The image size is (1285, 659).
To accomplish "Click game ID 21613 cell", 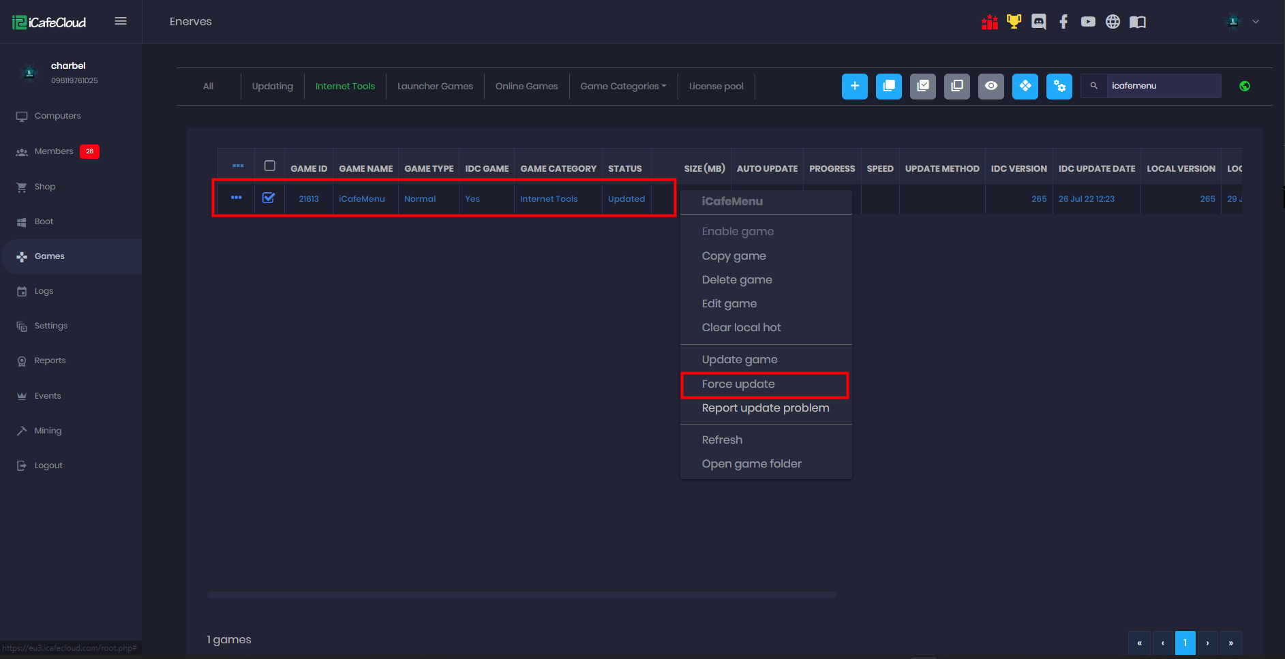I will pos(309,199).
